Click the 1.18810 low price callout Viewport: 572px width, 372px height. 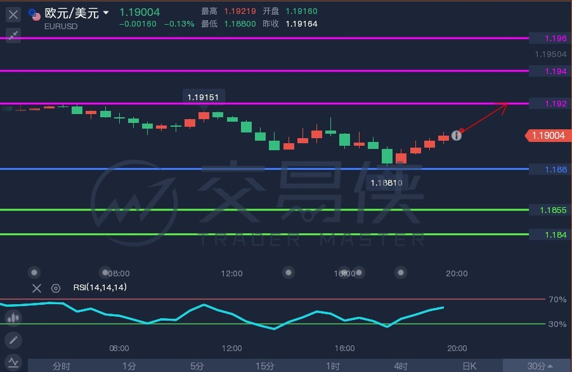point(386,183)
